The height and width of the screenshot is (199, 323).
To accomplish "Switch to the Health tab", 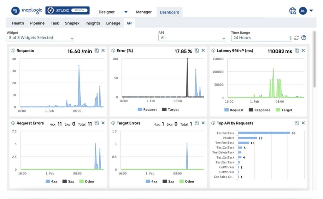I will [18, 23].
